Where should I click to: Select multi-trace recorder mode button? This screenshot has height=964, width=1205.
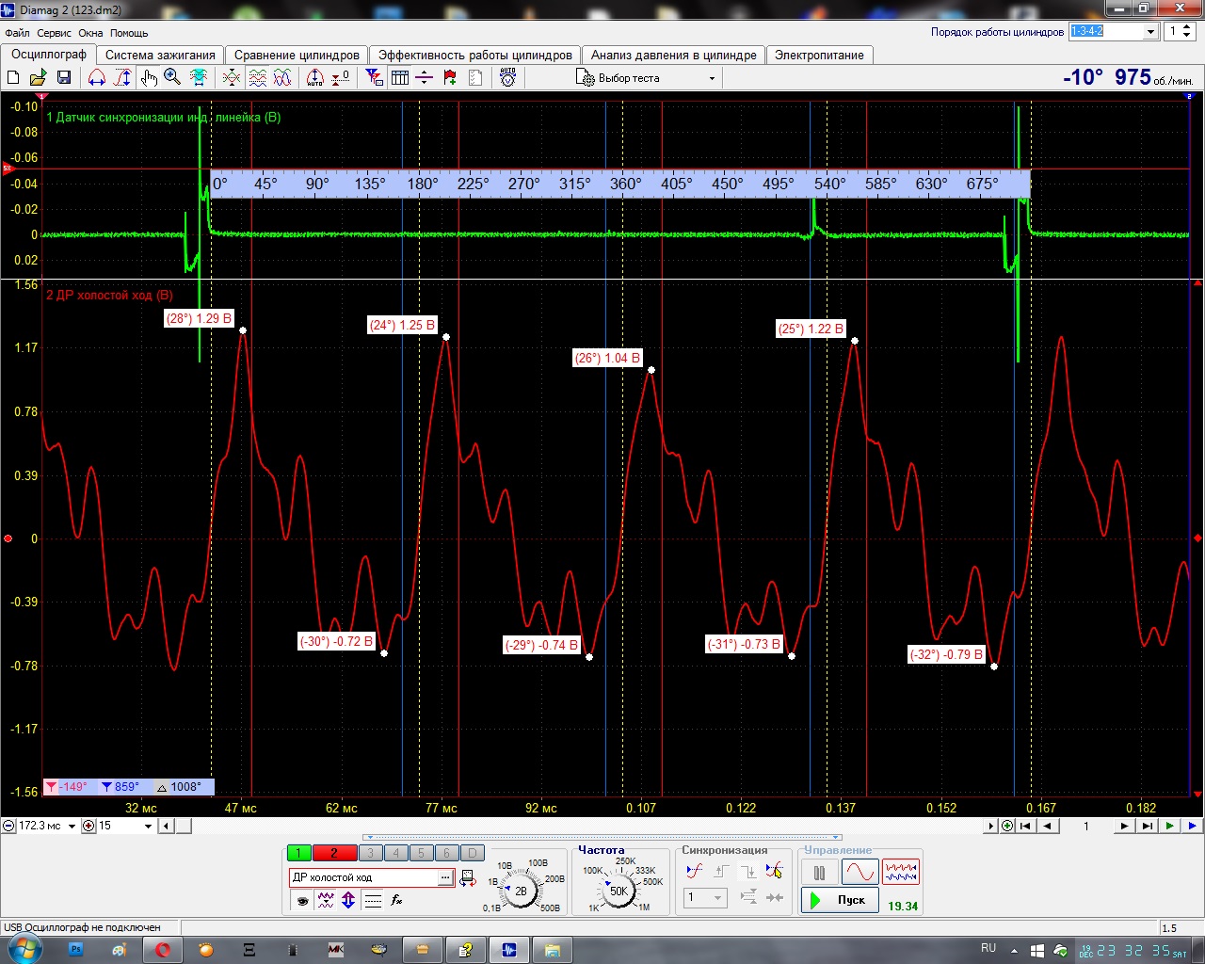point(901,873)
